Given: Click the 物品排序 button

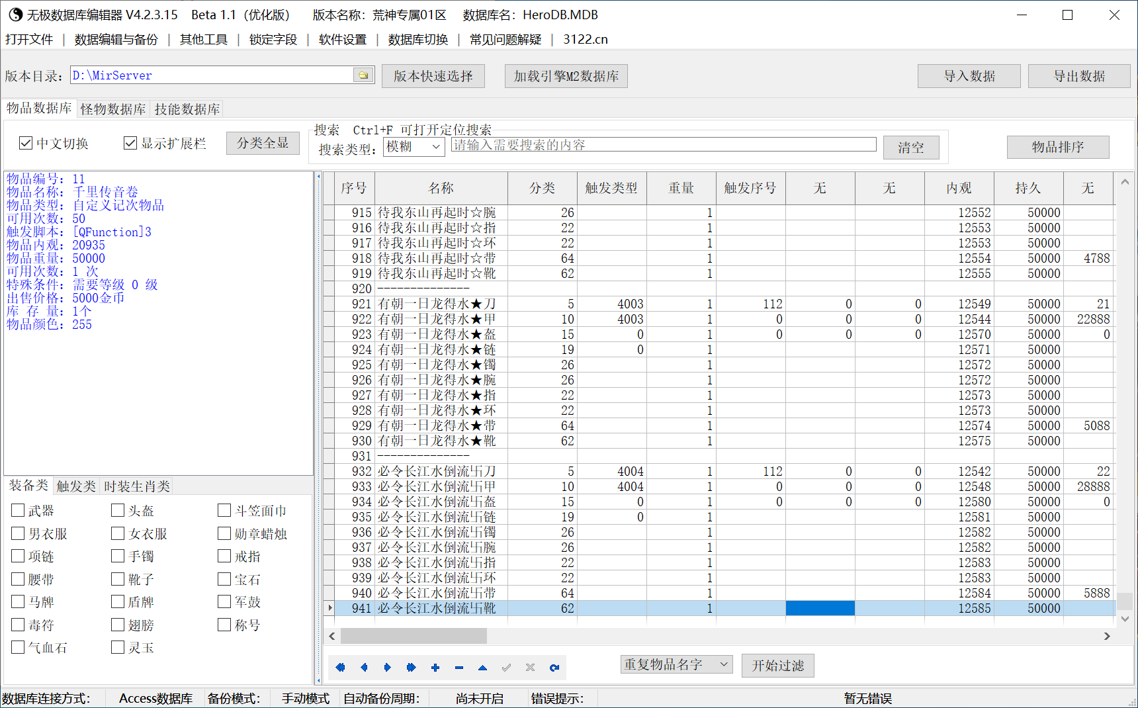Looking at the screenshot, I should point(1058,147).
